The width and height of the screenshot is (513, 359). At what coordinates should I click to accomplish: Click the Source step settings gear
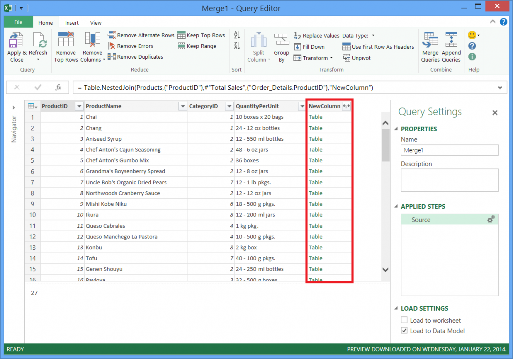coord(491,219)
